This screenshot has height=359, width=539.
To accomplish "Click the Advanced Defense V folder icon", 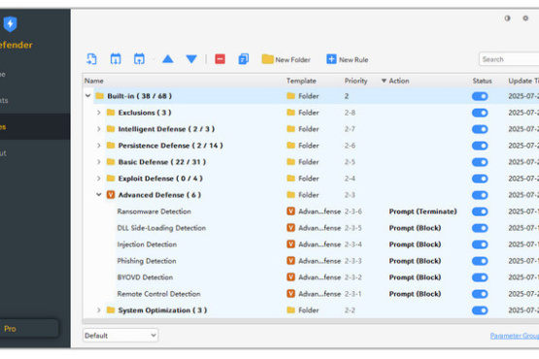I will point(111,195).
